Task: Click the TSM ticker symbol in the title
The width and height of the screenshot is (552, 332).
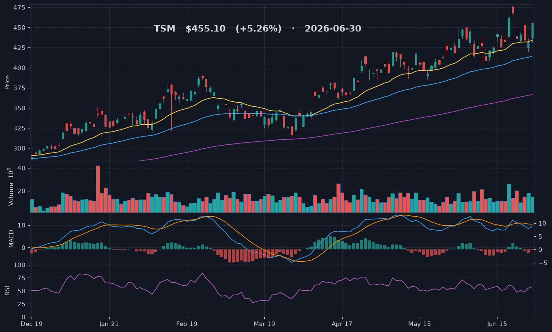Action: click(164, 29)
